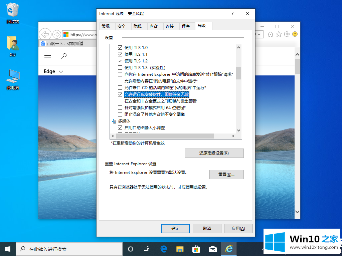
Task: Click the 取消 button
Action: [207, 229]
